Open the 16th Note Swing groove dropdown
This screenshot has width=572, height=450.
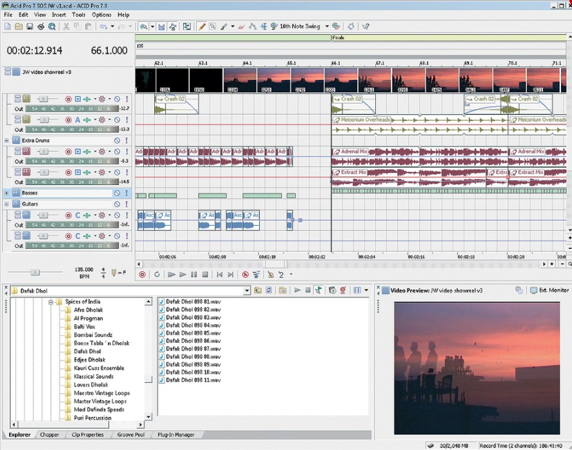(x=326, y=26)
